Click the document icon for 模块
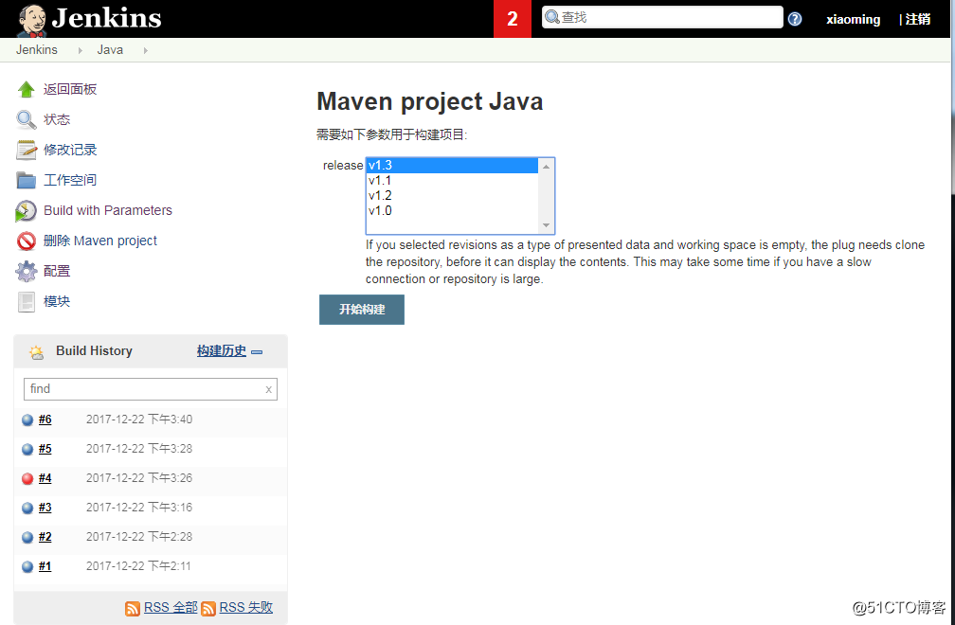The image size is (955, 625). tap(27, 301)
